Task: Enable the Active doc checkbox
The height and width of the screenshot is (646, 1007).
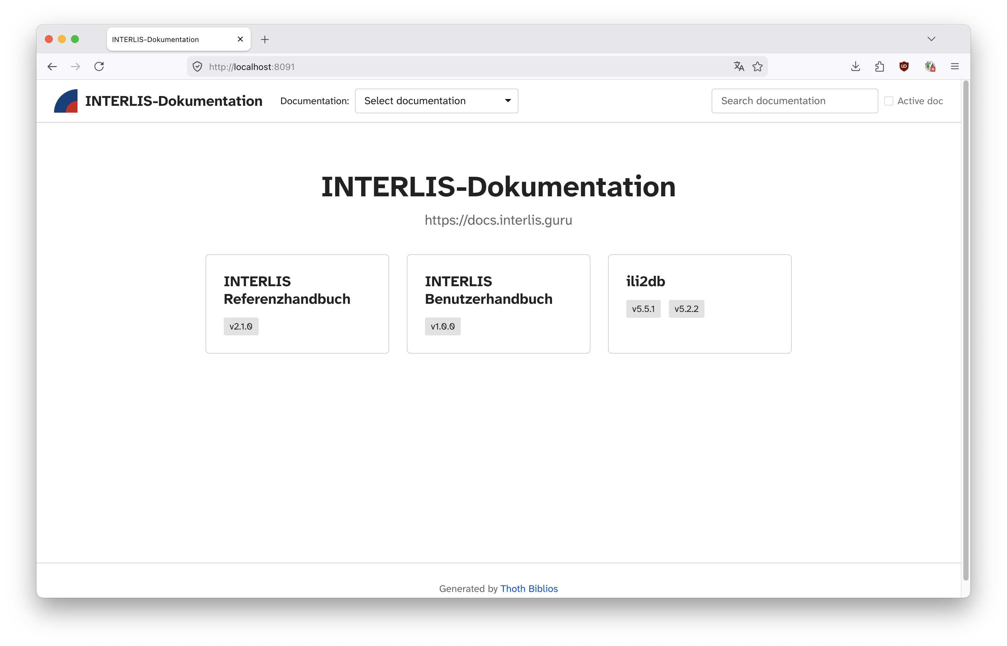Action: [x=888, y=101]
